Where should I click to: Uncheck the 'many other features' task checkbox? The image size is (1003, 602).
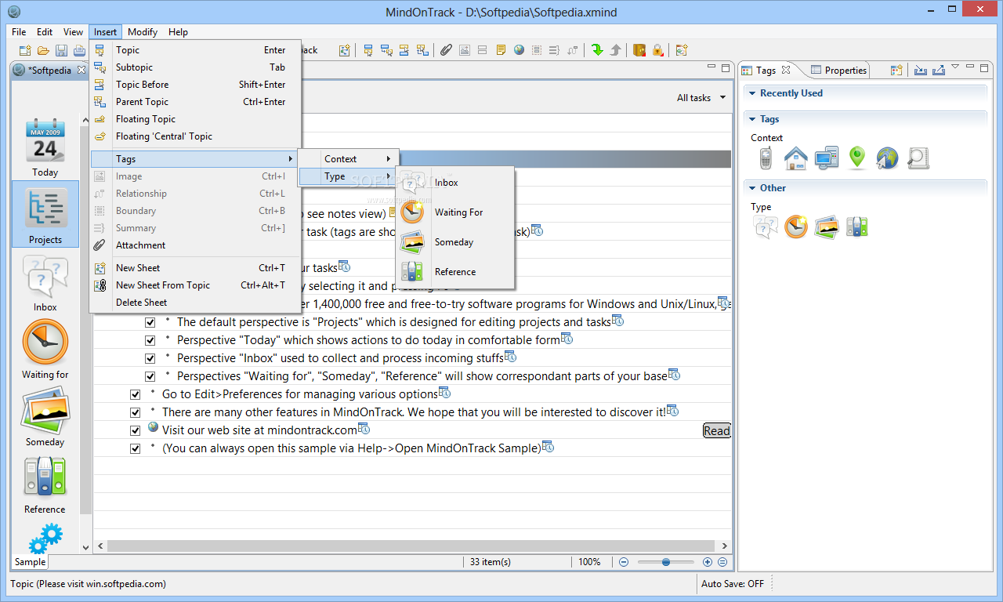pyautogui.click(x=136, y=412)
